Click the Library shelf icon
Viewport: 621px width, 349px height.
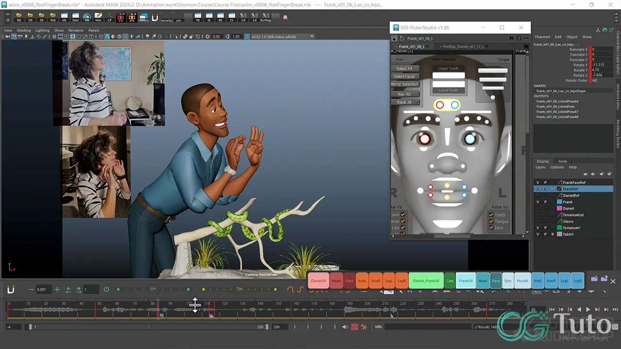coord(144,18)
